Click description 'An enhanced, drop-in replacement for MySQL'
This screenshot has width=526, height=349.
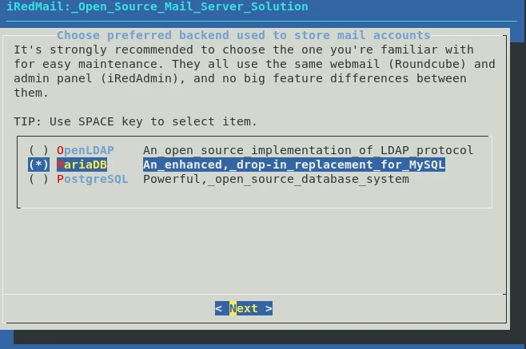pyautogui.click(x=294, y=165)
